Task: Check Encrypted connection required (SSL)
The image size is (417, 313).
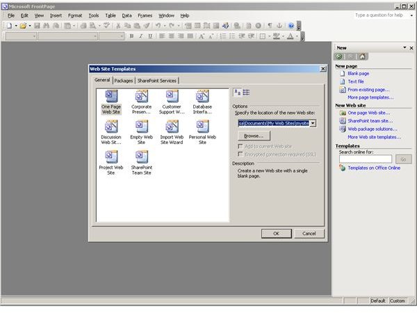Action: pyautogui.click(x=240, y=154)
